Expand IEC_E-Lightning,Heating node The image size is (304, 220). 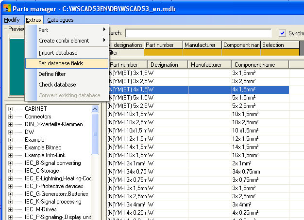click(x=11, y=178)
